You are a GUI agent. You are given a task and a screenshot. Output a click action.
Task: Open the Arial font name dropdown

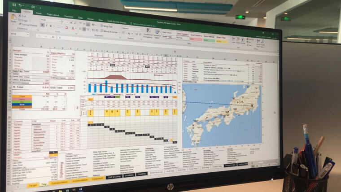50,20
